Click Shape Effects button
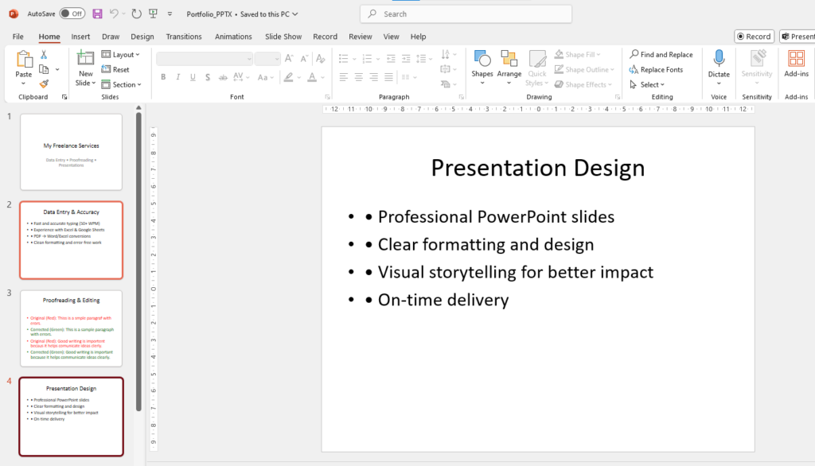The image size is (815, 466). tap(583, 84)
